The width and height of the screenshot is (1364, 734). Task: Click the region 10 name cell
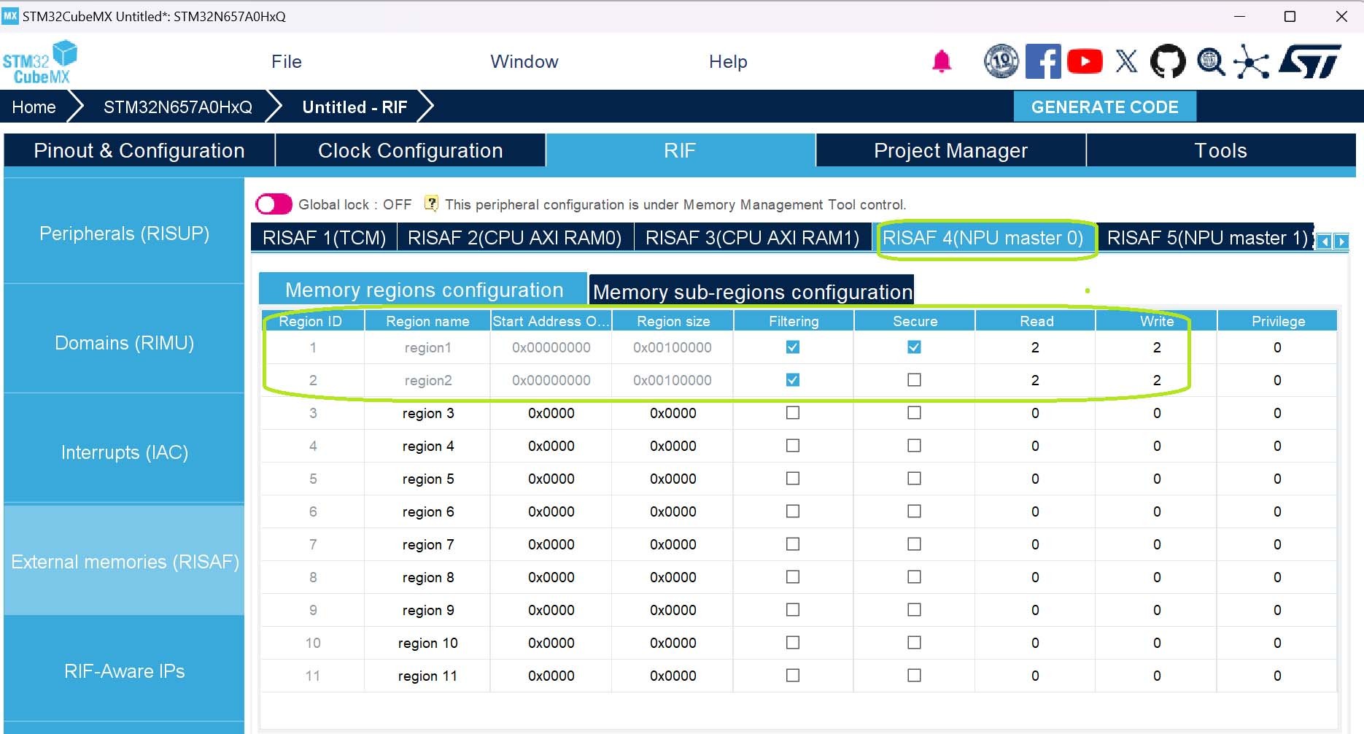tap(427, 643)
